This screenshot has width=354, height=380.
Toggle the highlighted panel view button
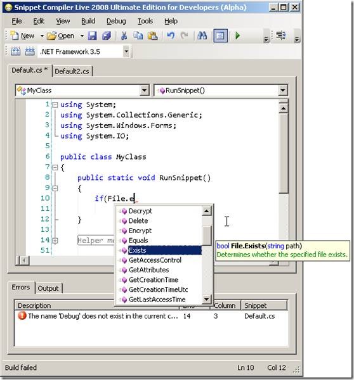click(220, 35)
